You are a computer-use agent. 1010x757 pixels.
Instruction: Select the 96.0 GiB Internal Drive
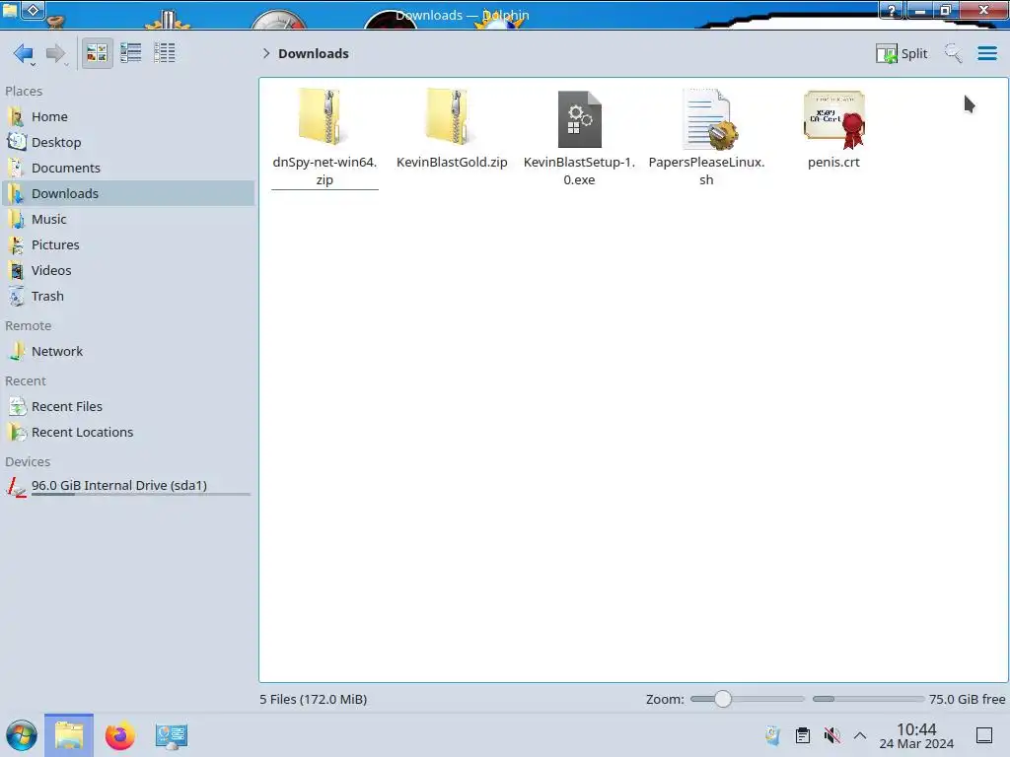tap(128, 486)
